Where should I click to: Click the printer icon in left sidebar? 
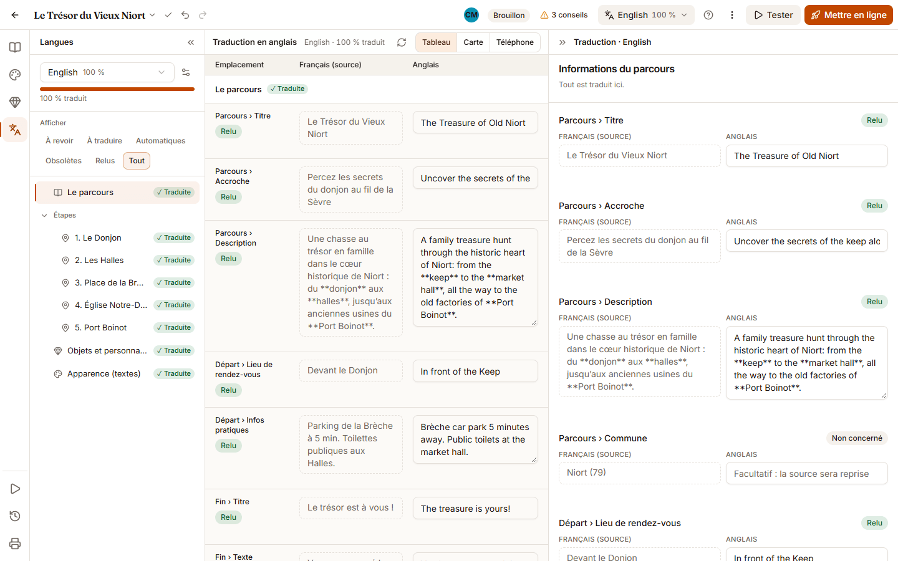point(15,544)
